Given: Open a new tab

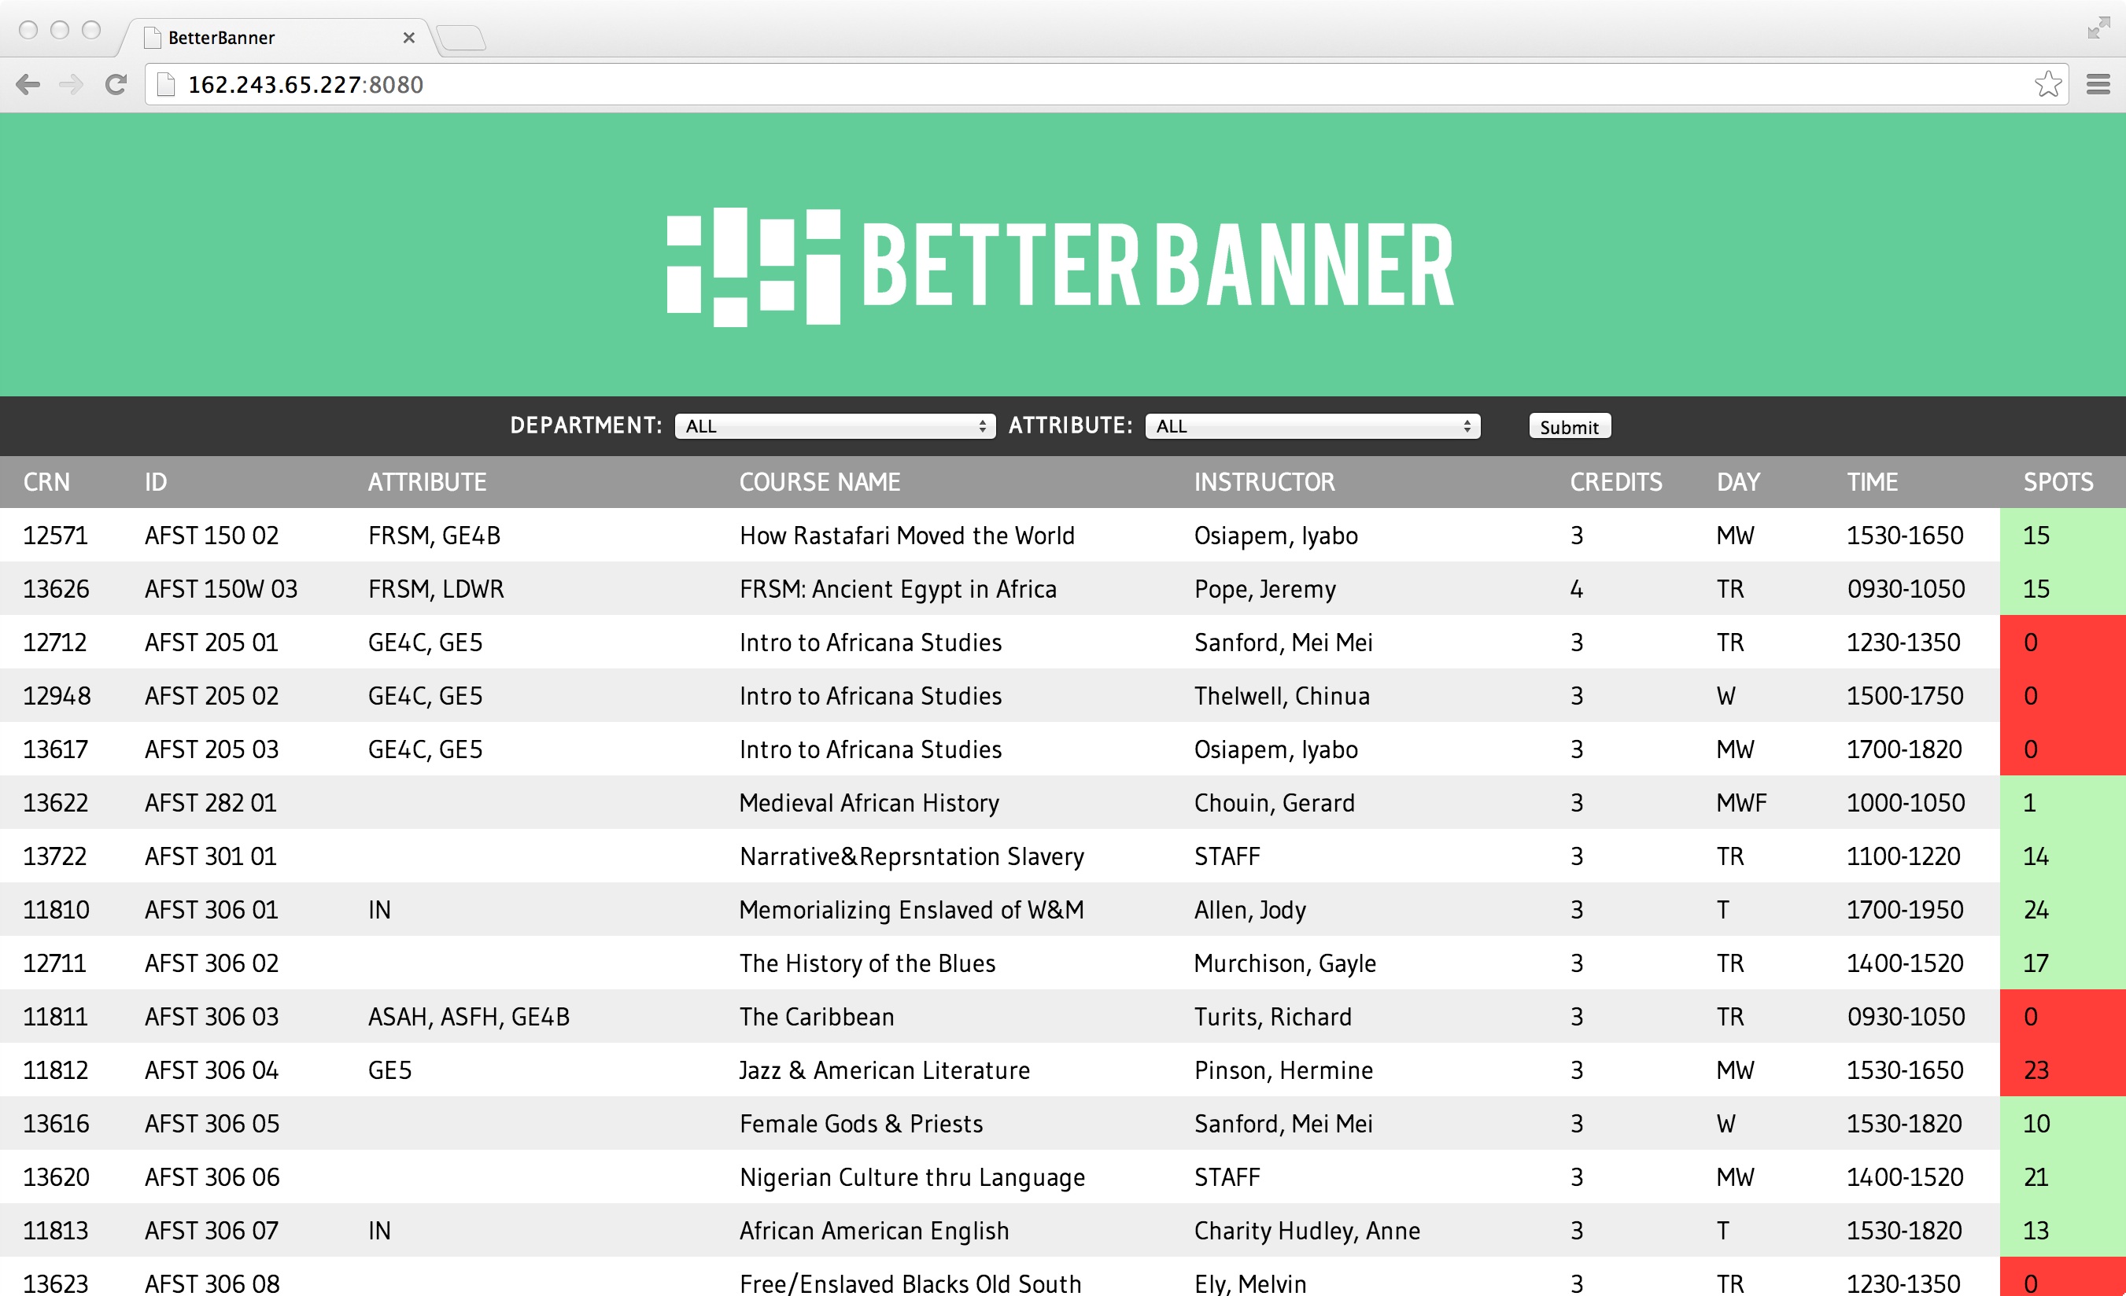Looking at the screenshot, I should (462, 38).
